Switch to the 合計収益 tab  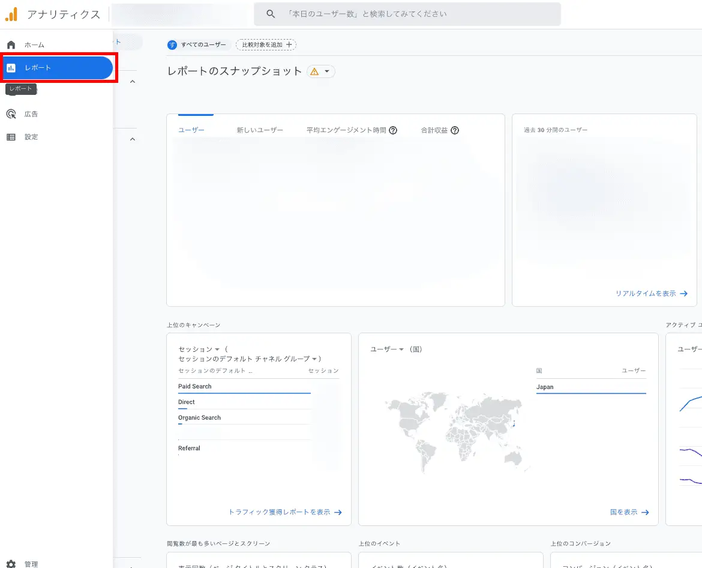click(434, 129)
